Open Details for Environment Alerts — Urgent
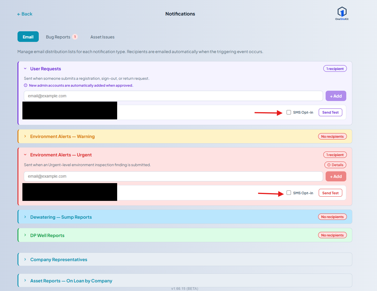Viewport: 377px width, 291px height. (335, 165)
